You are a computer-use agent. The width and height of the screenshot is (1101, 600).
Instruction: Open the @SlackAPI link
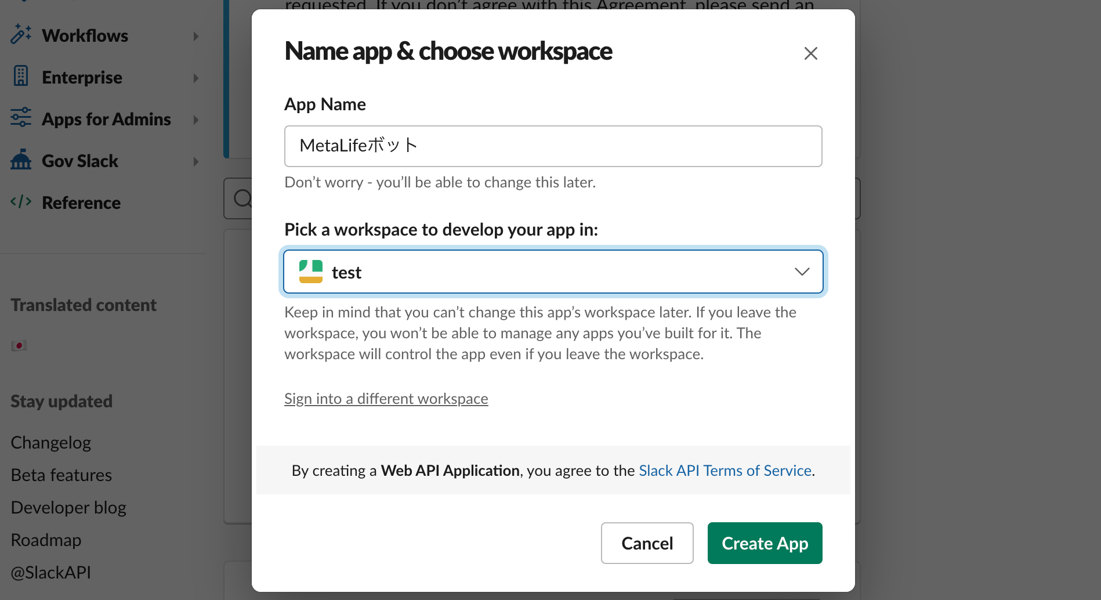[x=51, y=573]
